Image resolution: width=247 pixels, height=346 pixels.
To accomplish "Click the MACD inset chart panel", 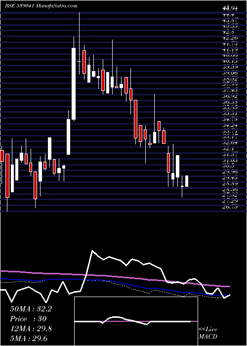I will 136,321.
